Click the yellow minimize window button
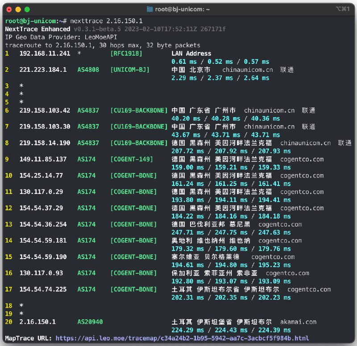The image size is (357, 346). pyautogui.click(x=18, y=9)
